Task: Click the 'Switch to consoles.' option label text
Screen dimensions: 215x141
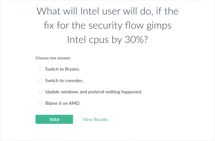Action: (64, 81)
